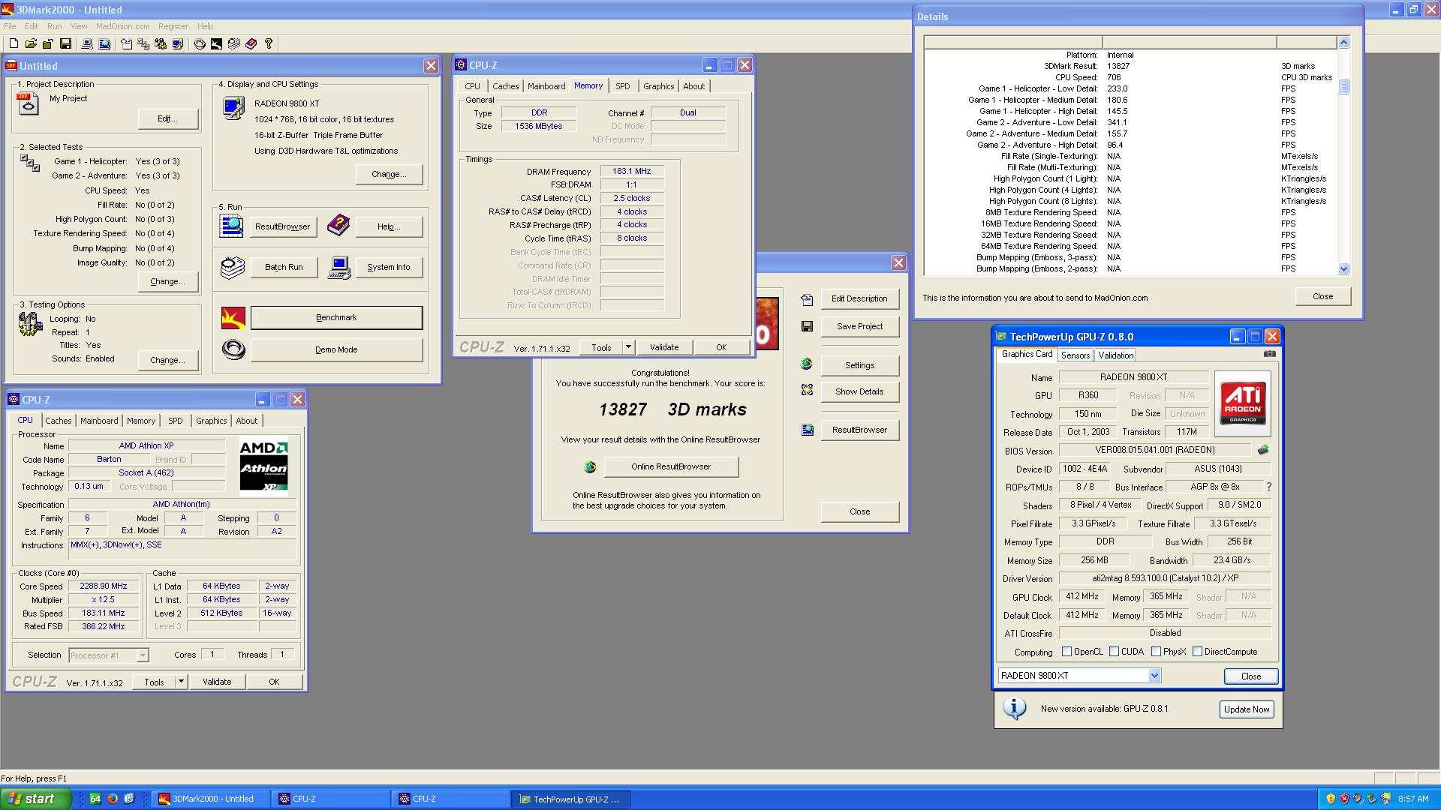Image resolution: width=1441 pixels, height=810 pixels.
Task: Click the yellow question mark toolbar icon
Action: coord(269,44)
